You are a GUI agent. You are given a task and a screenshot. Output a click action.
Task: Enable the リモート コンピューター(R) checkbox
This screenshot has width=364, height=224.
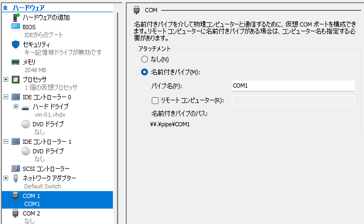pyautogui.click(x=155, y=100)
